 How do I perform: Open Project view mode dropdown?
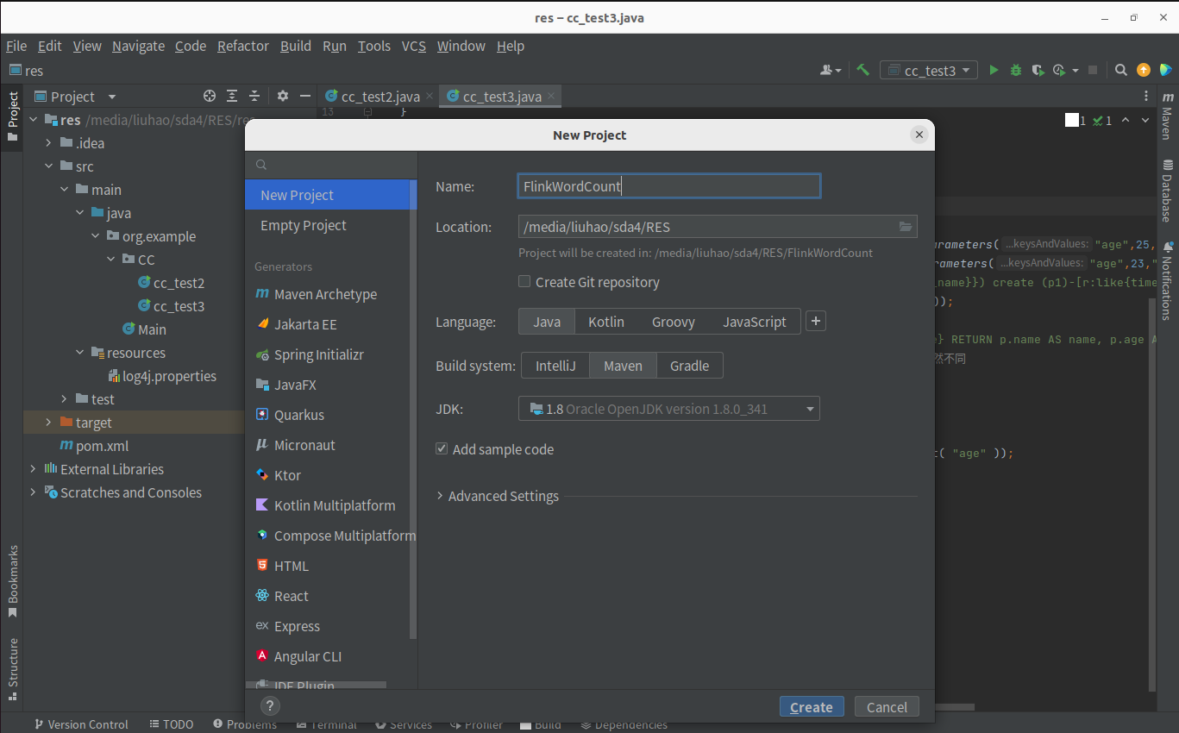coord(112,97)
